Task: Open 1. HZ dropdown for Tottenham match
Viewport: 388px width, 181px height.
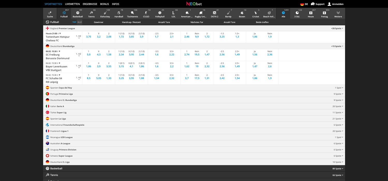Action: [79, 37]
